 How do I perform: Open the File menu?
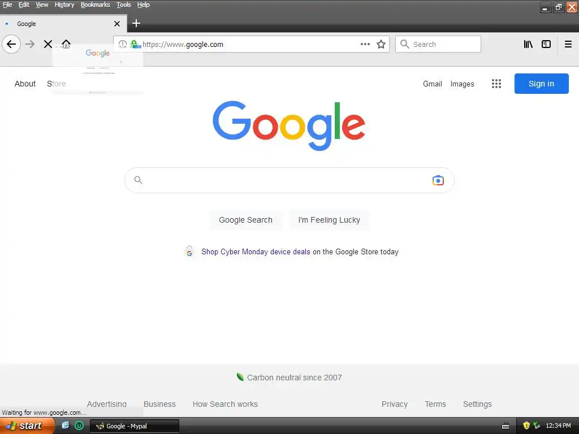click(x=7, y=5)
